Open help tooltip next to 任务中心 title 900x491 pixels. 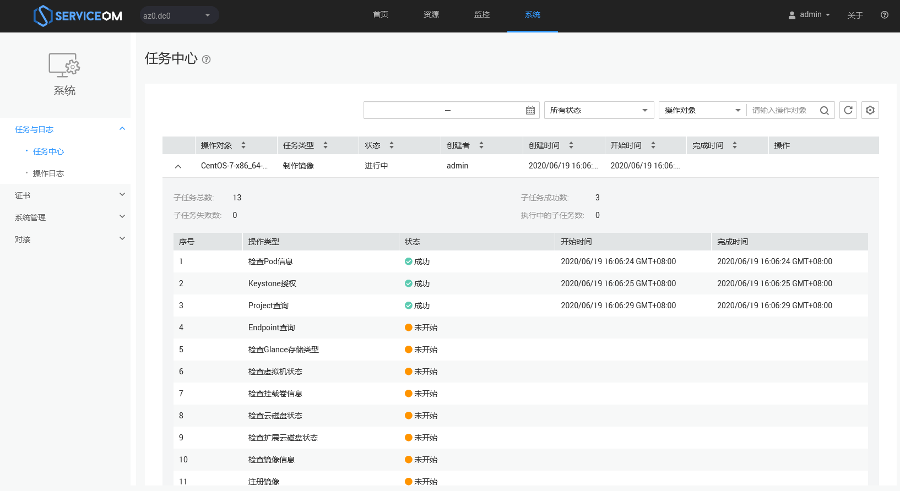pyautogui.click(x=206, y=59)
